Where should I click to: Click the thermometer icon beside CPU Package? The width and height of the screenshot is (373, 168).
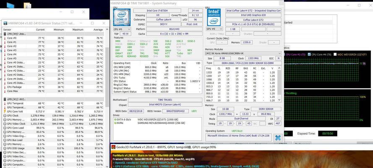tap(5, 87)
